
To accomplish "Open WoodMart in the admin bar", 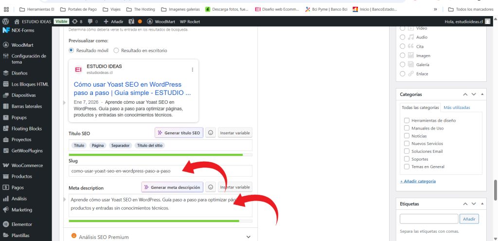I will point(161,21).
